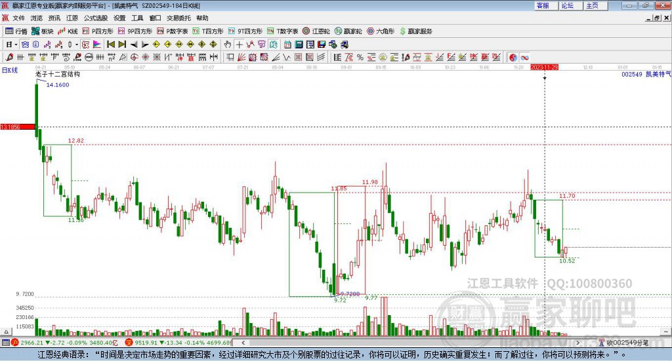Expand the 日 period dropdown arrow

pyautogui.click(x=16, y=45)
